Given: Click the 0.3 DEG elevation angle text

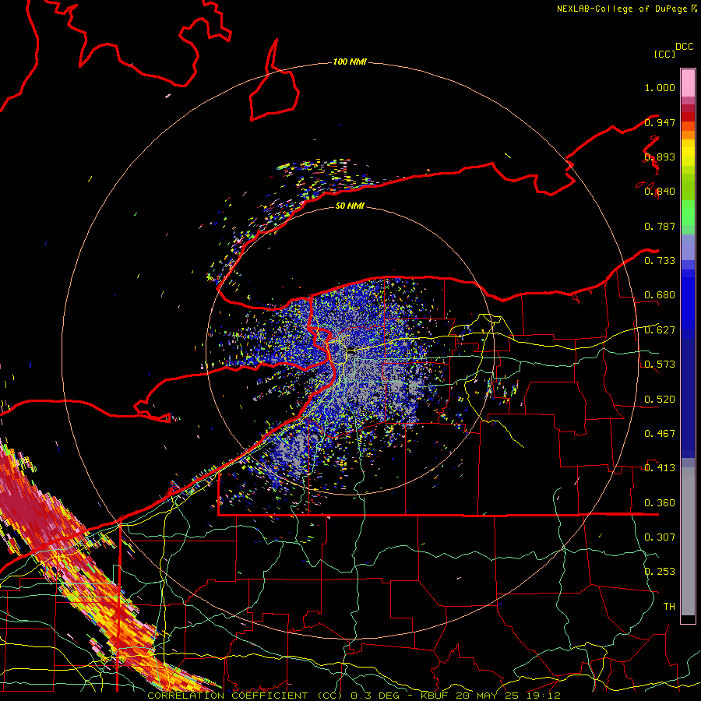Looking at the screenshot, I should (x=375, y=696).
